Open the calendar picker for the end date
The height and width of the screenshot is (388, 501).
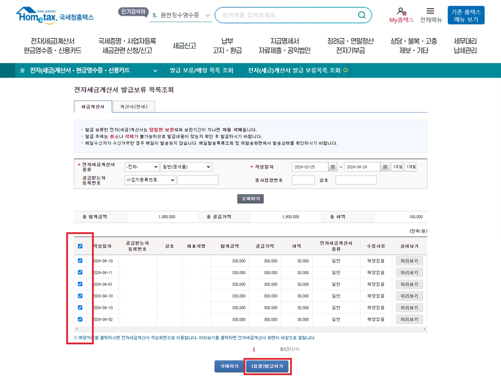tap(384, 167)
